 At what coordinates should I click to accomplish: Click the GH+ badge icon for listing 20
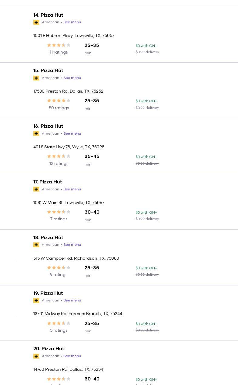pyautogui.click(x=36, y=356)
